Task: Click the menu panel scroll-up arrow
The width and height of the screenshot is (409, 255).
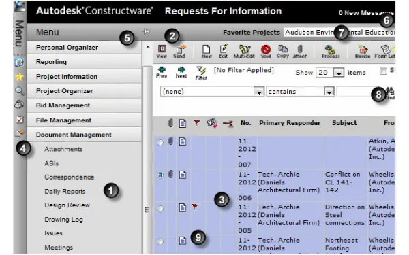Action: point(148,48)
